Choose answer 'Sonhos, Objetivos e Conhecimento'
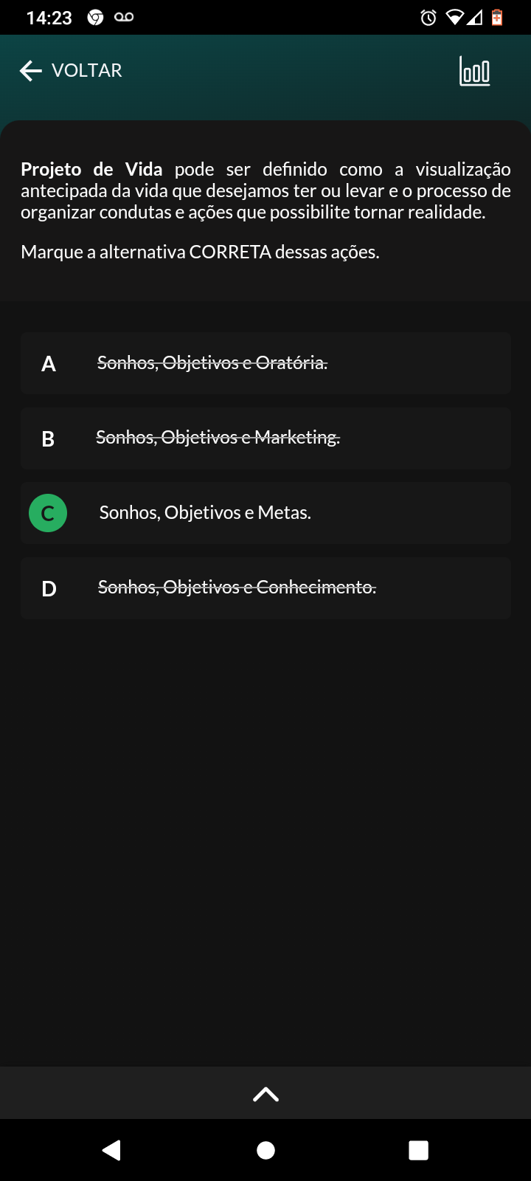The height and width of the screenshot is (1181, 531). pos(237,588)
